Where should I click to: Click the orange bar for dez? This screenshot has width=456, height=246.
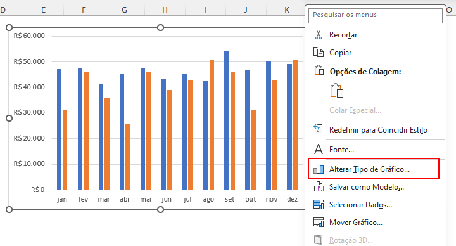click(296, 125)
